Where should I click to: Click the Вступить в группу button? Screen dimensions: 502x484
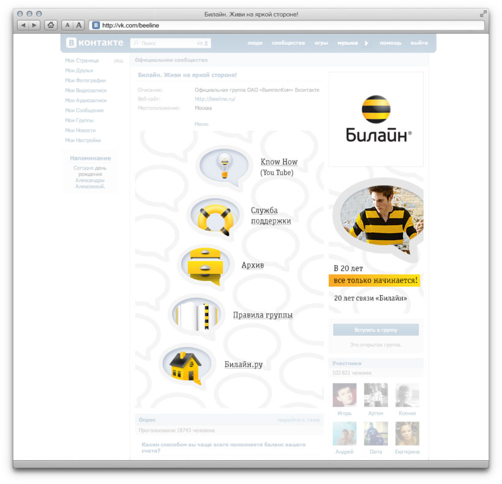point(375,330)
